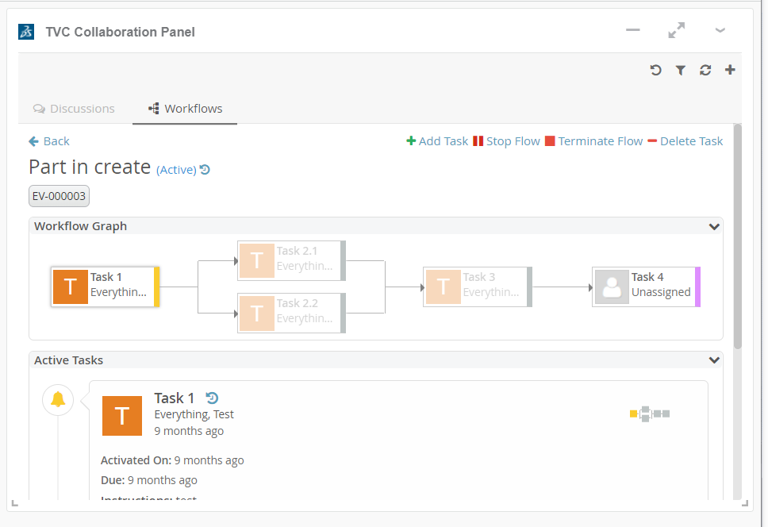Collapse the Workflow Graph section

pos(714,226)
